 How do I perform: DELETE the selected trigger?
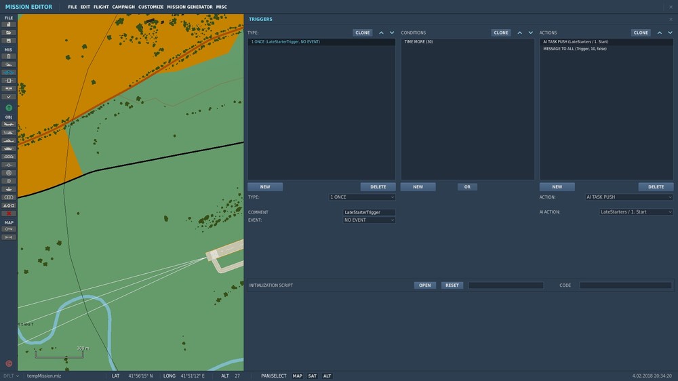(378, 187)
